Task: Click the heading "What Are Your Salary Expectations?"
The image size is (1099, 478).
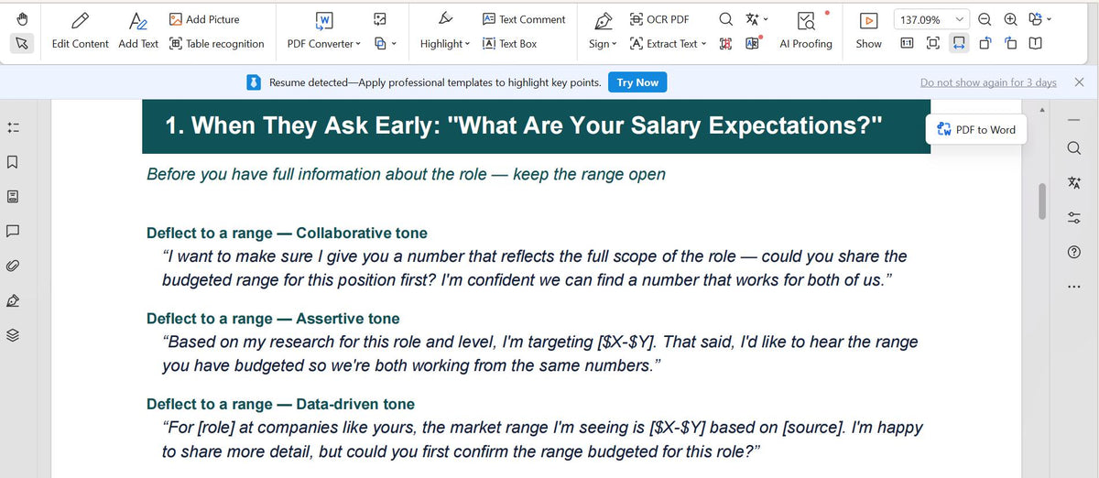Action: tap(666, 125)
